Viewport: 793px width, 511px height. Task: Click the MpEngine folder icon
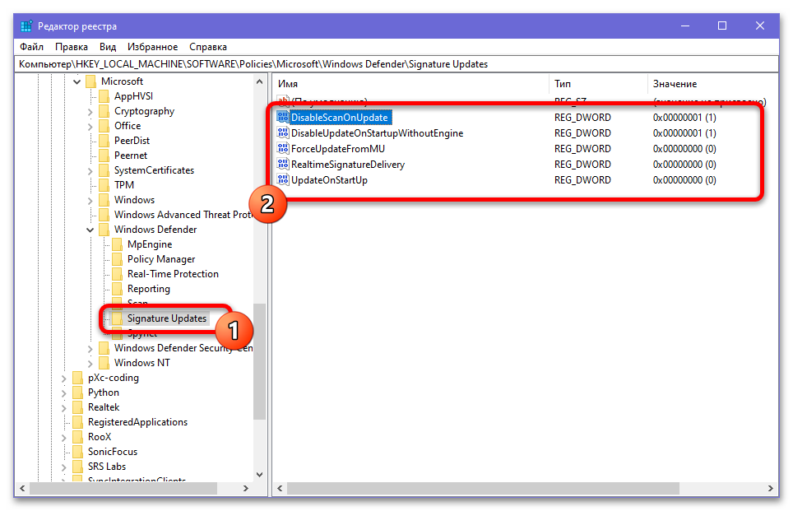click(117, 244)
